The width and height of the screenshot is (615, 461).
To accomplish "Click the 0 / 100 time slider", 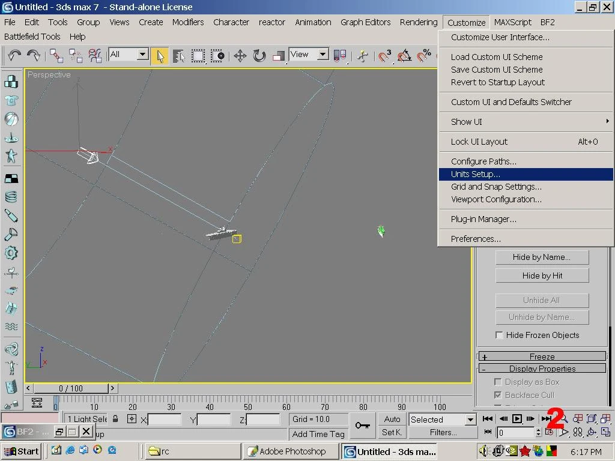I will tap(71, 388).
